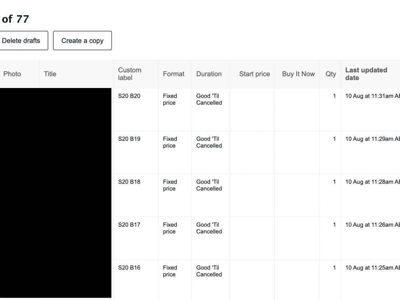Sort drafts by the Start price column

click(x=254, y=74)
